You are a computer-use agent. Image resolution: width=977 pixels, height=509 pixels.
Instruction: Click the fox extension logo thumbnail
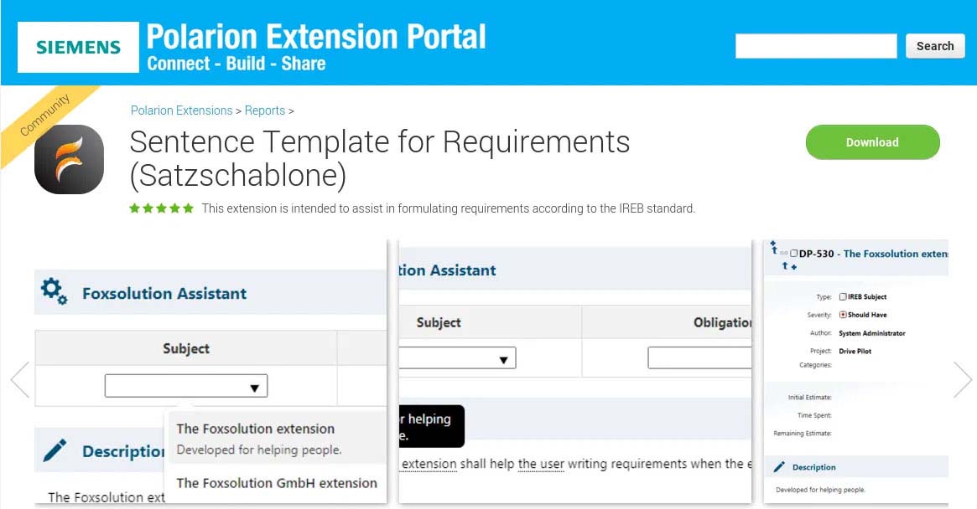point(68,159)
